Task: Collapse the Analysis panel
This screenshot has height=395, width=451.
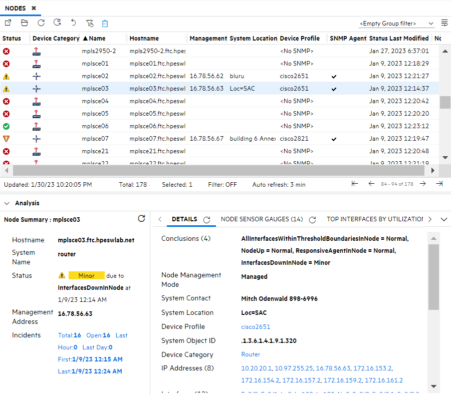Action: [7, 203]
